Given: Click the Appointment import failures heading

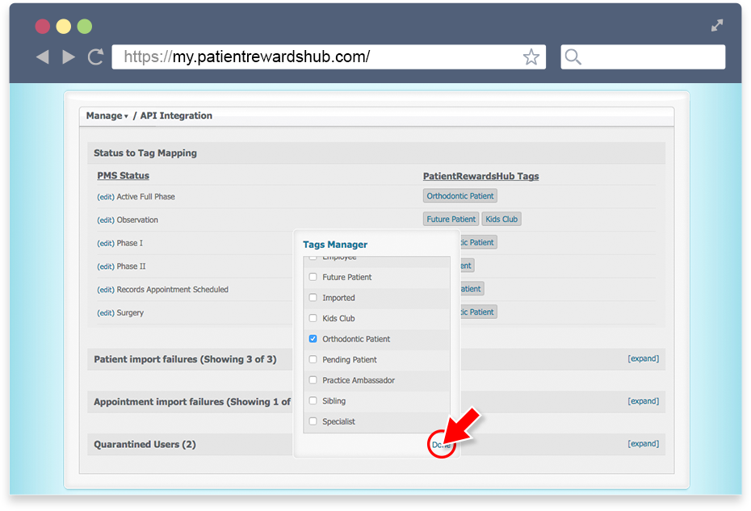Looking at the screenshot, I should (x=192, y=402).
